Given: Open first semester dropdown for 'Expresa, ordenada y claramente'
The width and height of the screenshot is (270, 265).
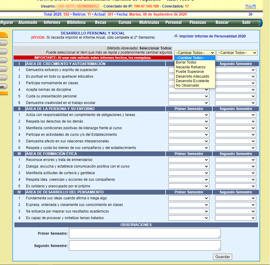Looking at the screenshot, I should point(189,205).
